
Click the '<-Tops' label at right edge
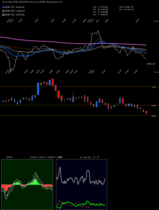(156, 21)
